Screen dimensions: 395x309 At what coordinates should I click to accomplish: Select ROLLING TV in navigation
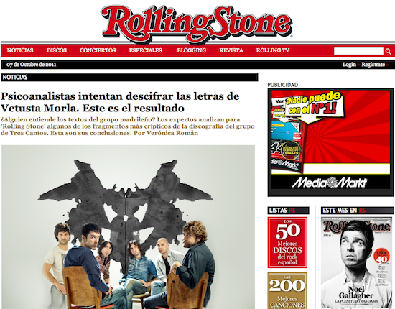click(273, 50)
